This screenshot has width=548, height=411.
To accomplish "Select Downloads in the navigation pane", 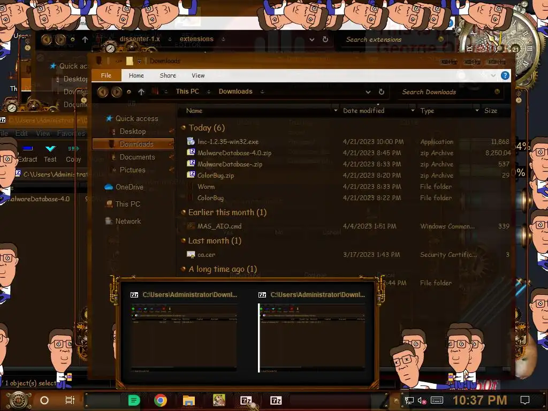I will (133, 144).
